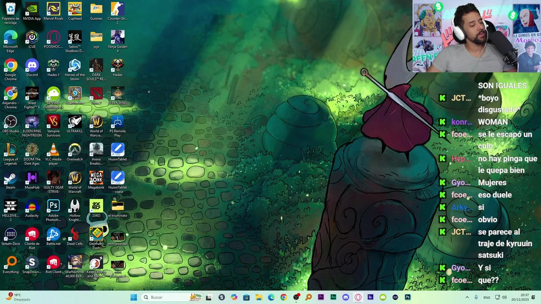Open the ENG language selector in tray
Viewport: 541px width, 304px height.
click(x=487, y=297)
